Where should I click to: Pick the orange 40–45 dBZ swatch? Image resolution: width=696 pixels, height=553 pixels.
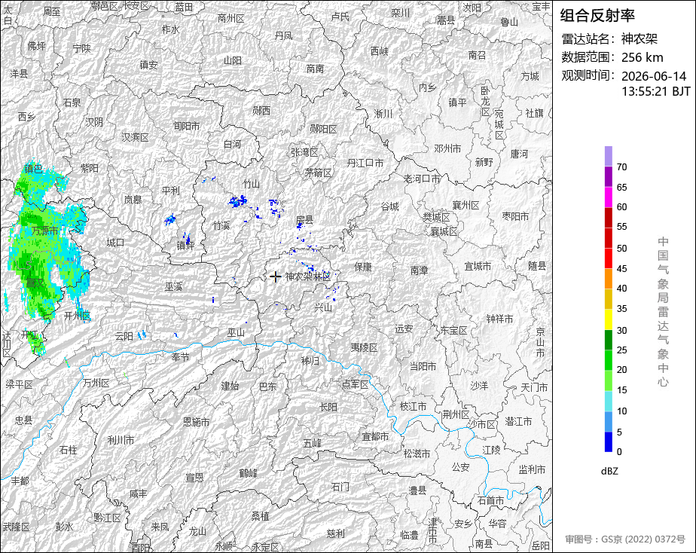coord(608,279)
